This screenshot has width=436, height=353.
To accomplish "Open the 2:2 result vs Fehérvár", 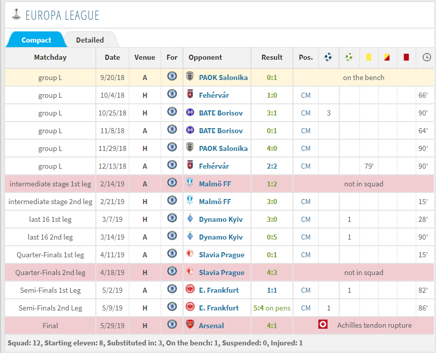I will (x=272, y=166).
